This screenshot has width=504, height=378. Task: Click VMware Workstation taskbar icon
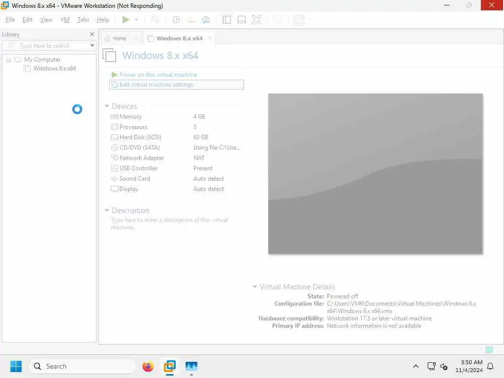pyautogui.click(x=170, y=366)
